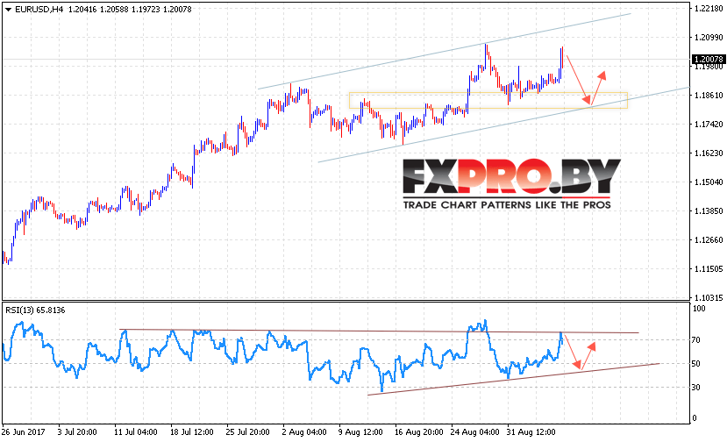Screen dimensions: 727x442
Task: Select the price axis value 1.17420
Action: 709,124
